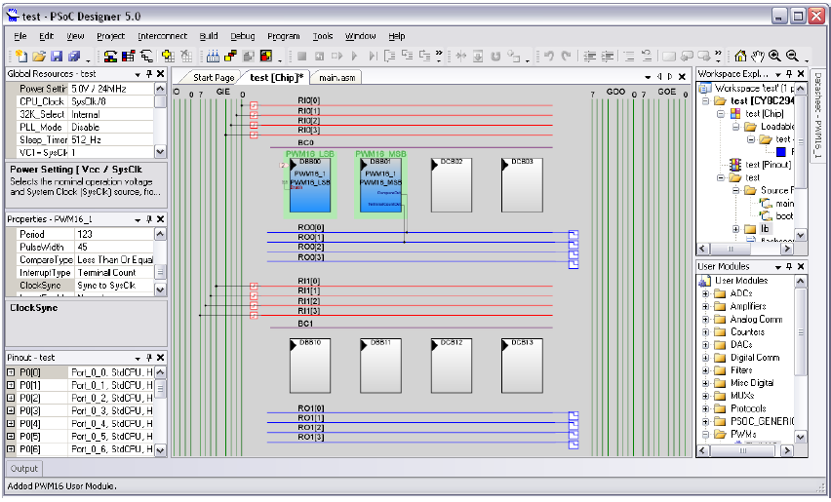Click the Zoom In magnifier icon
This screenshot has width=831, height=502.
774,56
